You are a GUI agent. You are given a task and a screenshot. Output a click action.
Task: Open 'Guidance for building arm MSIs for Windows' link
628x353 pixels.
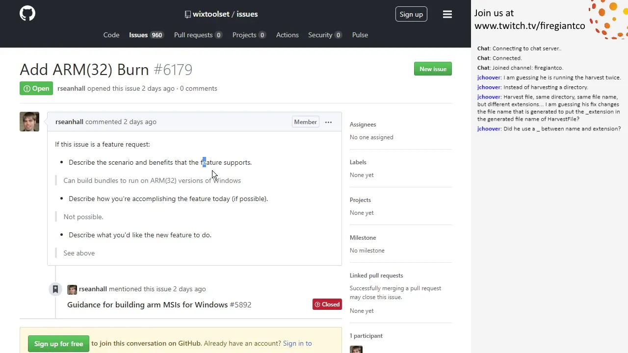pos(148,304)
